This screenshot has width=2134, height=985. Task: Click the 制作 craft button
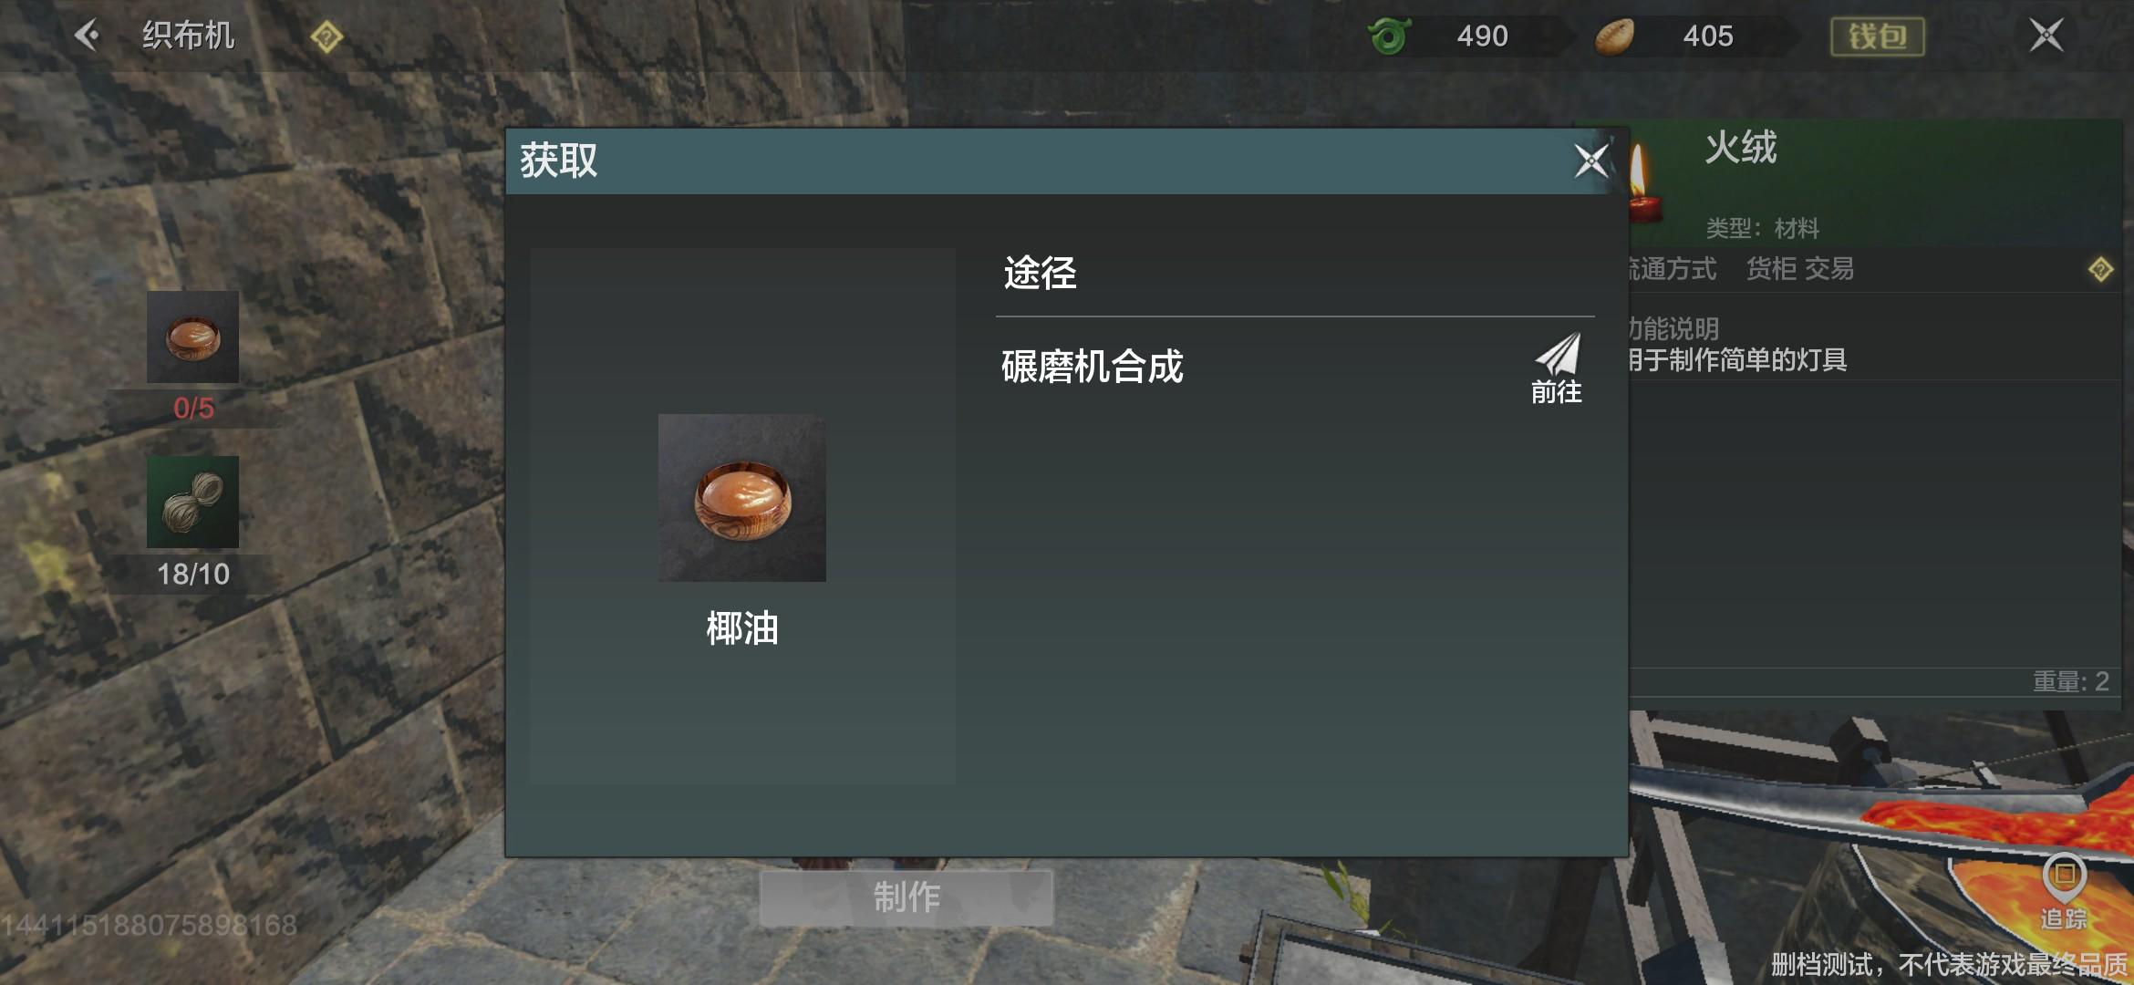point(906,897)
